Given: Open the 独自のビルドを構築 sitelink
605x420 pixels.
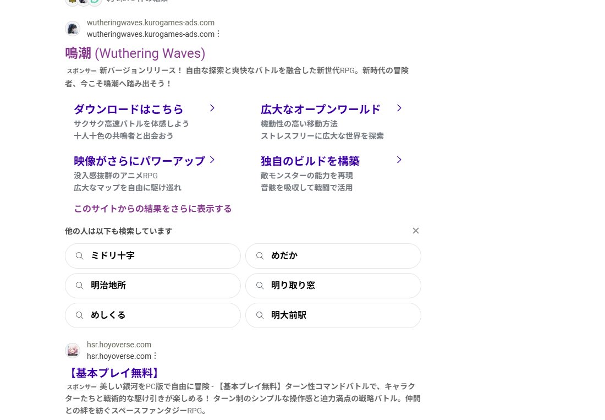Looking at the screenshot, I should tap(310, 161).
